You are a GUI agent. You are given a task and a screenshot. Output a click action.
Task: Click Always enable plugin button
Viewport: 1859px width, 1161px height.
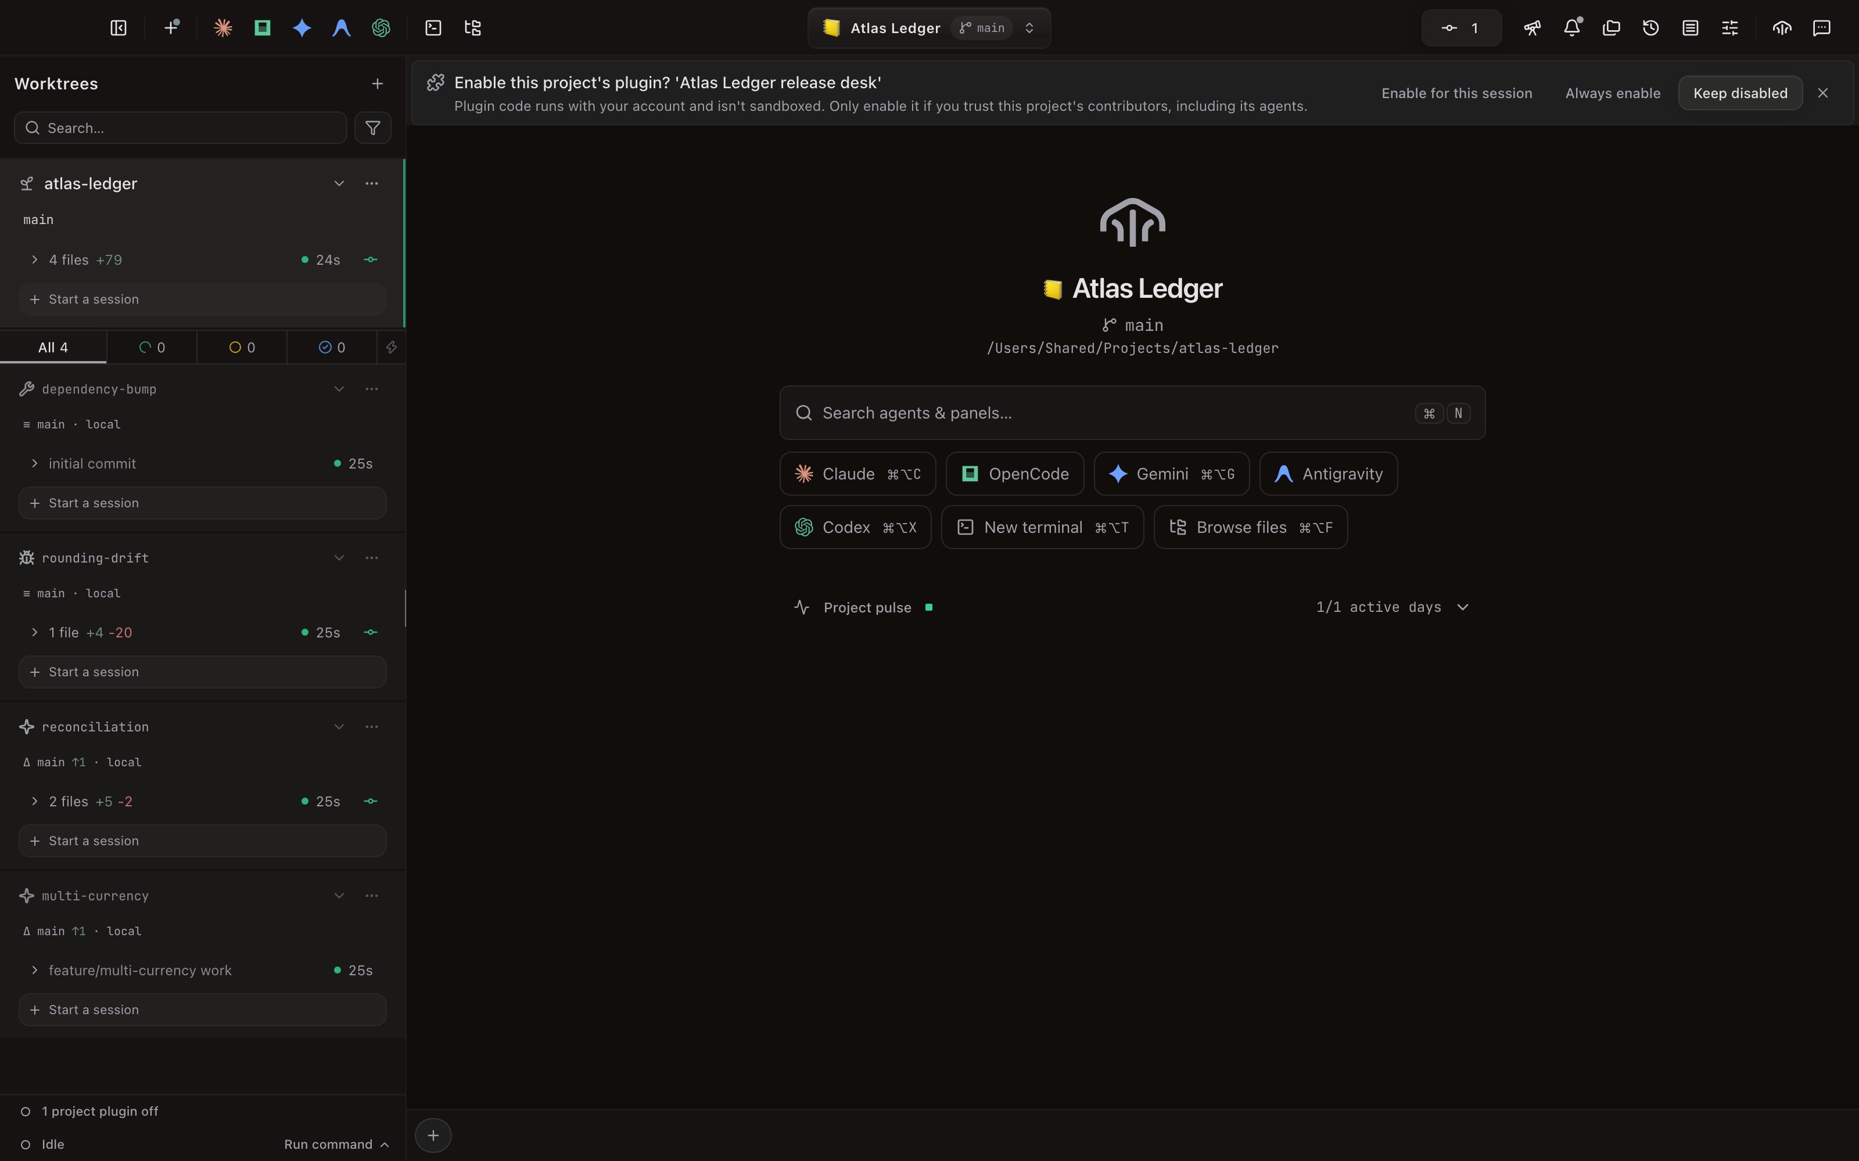1613,93
